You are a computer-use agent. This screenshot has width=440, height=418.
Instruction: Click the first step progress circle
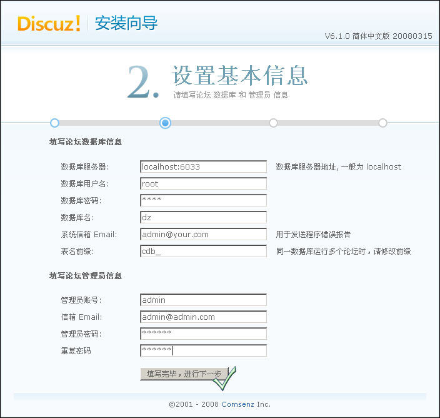click(54, 123)
